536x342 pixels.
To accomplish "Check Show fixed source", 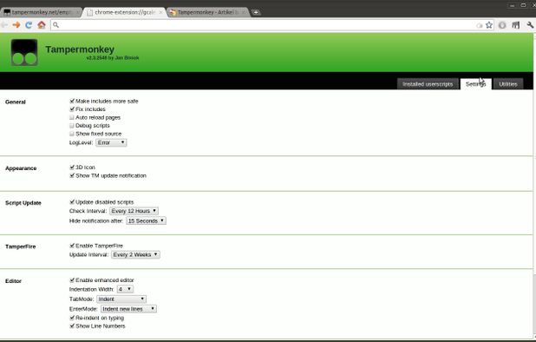I will tap(72, 134).
